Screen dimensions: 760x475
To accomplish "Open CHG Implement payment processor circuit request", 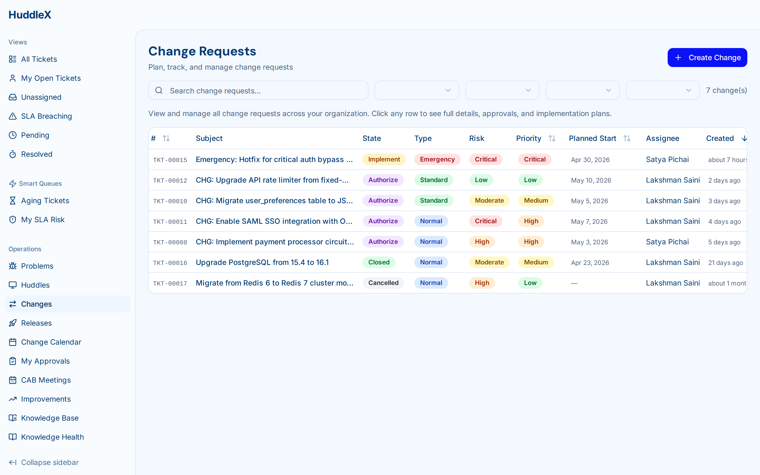I will click(275, 241).
